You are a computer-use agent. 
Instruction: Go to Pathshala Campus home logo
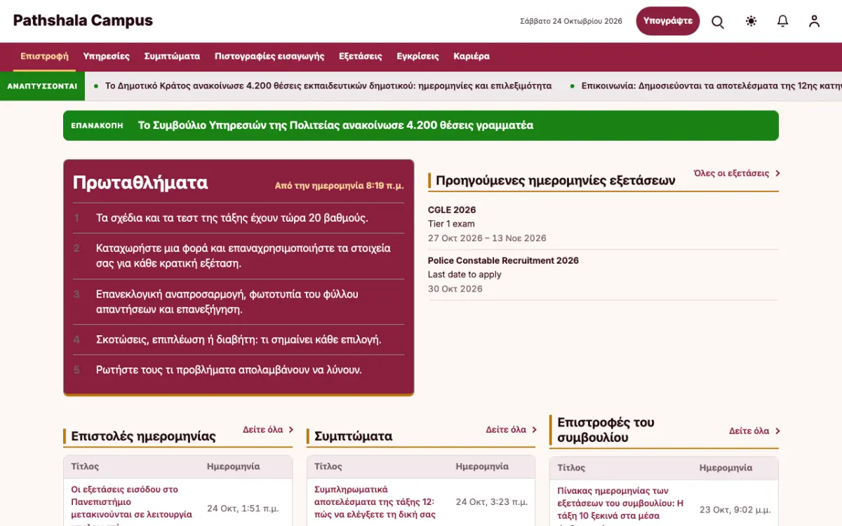(x=83, y=20)
